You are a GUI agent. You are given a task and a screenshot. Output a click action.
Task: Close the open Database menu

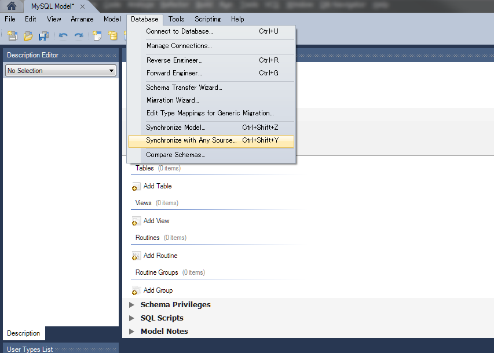(x=145, y=19)
